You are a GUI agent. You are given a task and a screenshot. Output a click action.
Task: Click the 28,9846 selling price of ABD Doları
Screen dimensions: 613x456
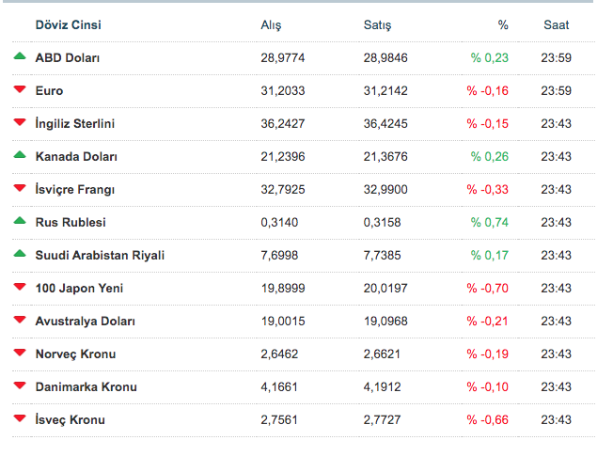coord(385,58)
